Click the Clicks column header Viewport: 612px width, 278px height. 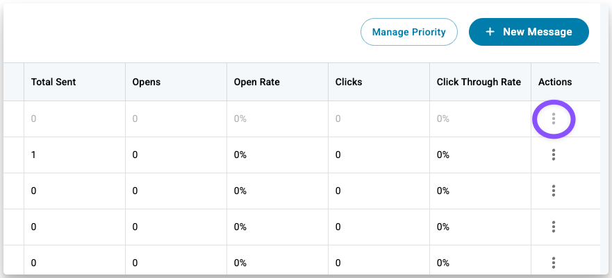(349, 82)
